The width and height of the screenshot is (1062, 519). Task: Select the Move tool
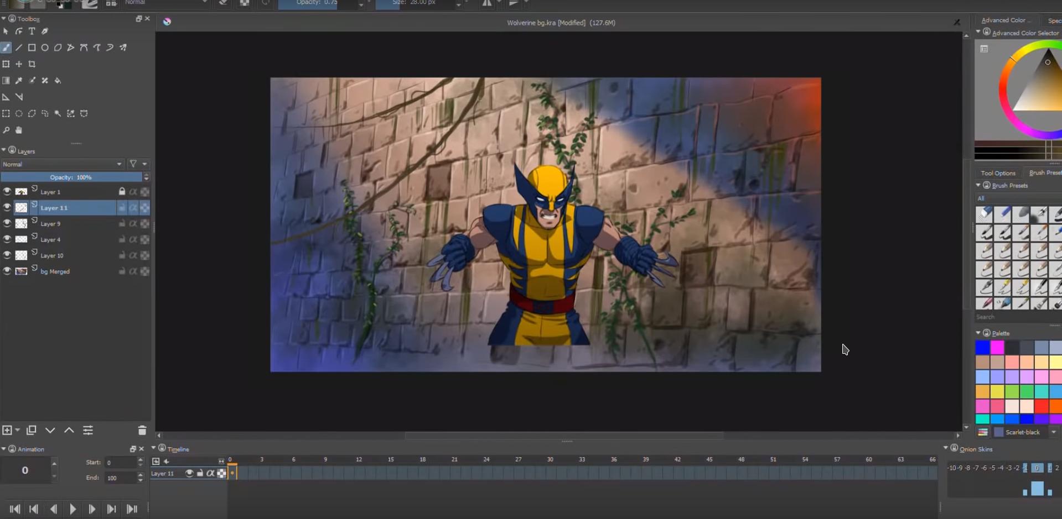point(19,64)
